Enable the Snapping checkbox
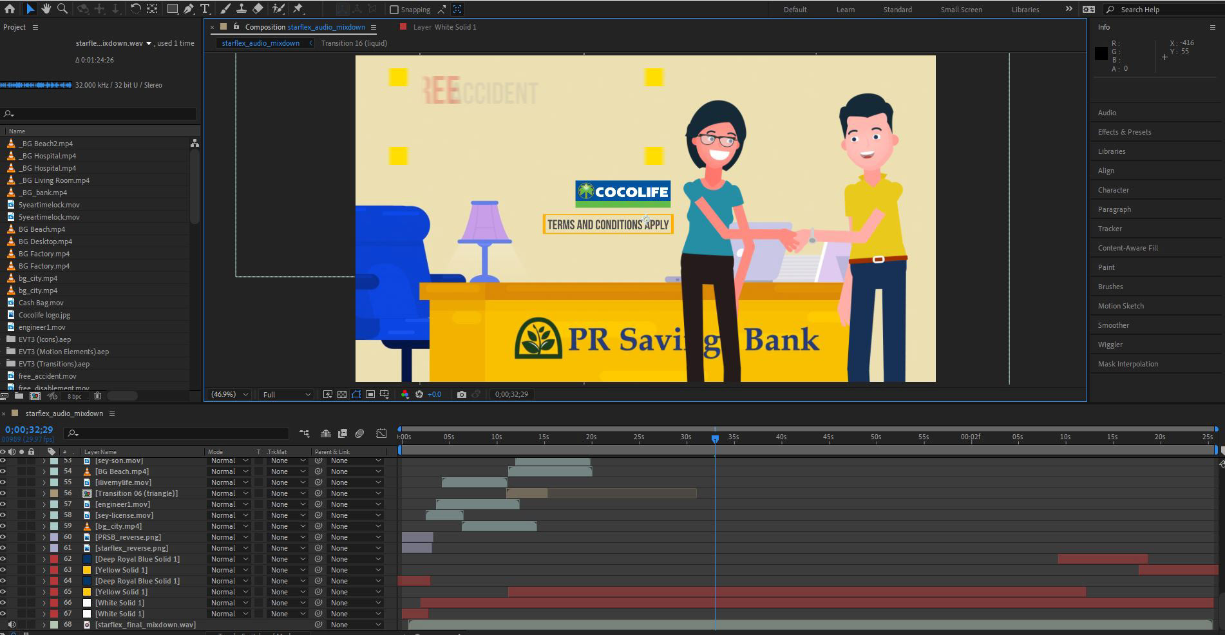Screen dimensions: 1225x635 (394, 10)
